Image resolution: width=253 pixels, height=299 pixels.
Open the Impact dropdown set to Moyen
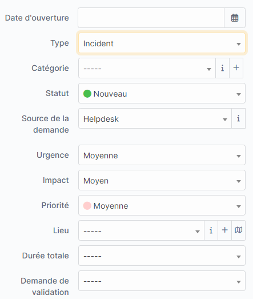click(162, 180)
